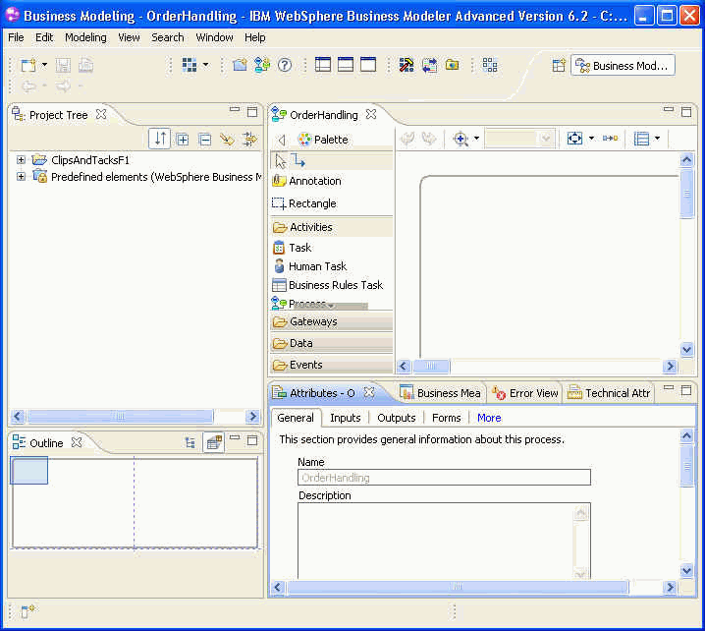Image resolution: width=705 pixels, height=631 pixels.
Task: Choose Business Rules Task from palette
Action: click(x=335, y=285)
